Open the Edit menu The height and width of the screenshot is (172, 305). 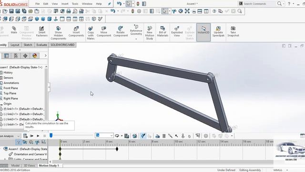[x=46, y=4]
